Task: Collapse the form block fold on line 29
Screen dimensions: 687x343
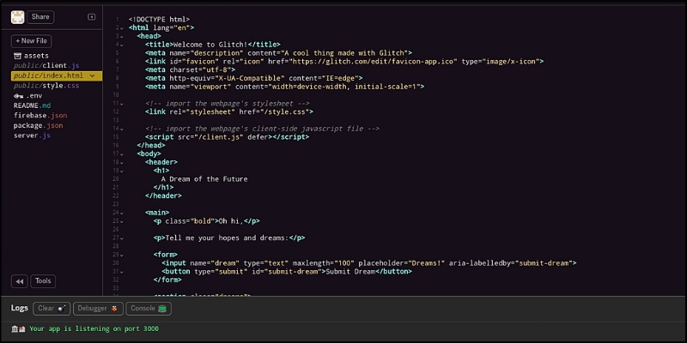Action: pos(122,255)
